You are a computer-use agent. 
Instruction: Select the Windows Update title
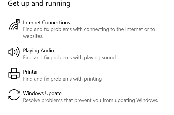pos(42,93)
